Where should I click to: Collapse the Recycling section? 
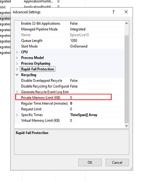(x=17, y=75)
